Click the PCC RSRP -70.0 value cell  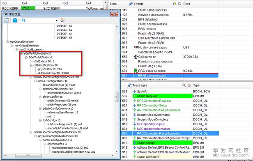pos(28,8)
